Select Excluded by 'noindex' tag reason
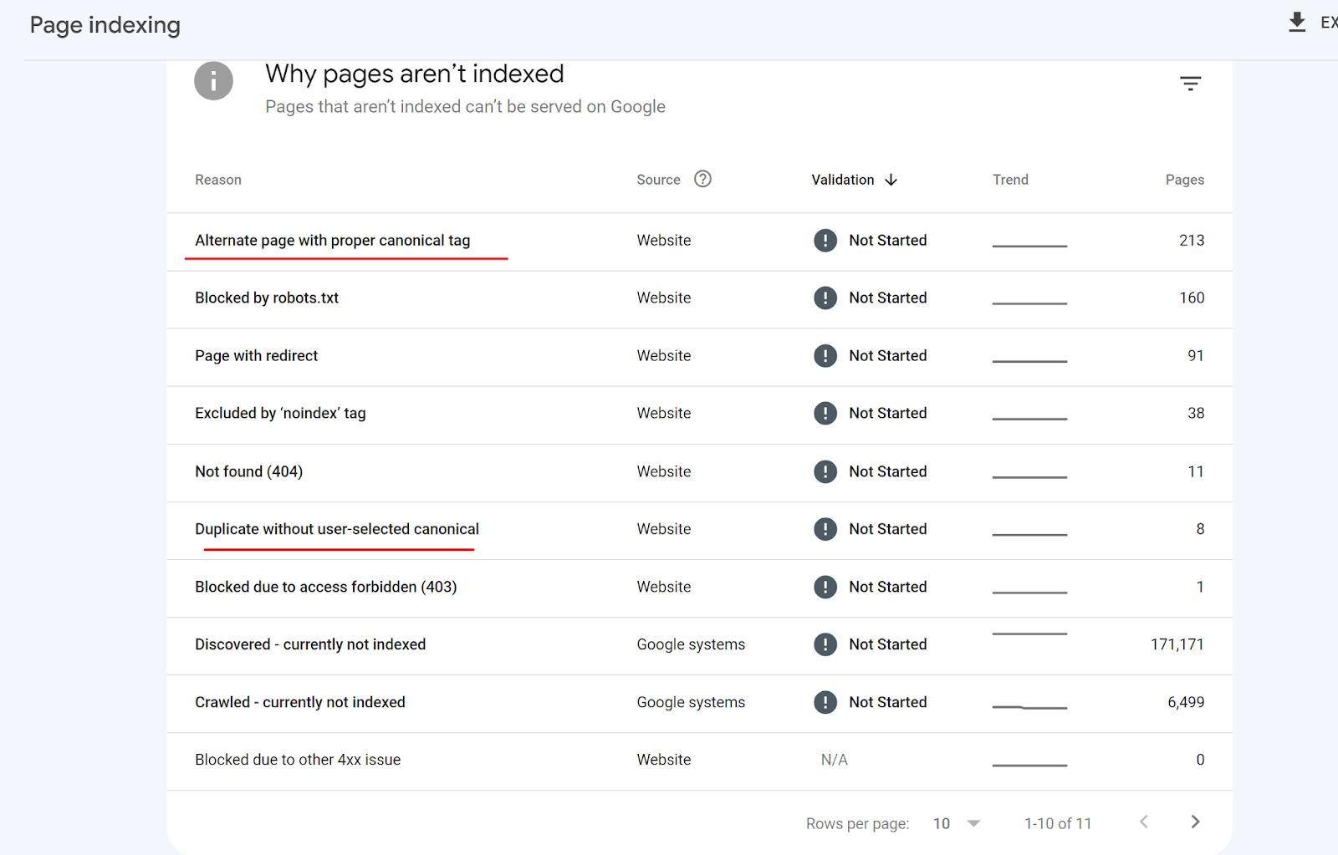 click(280, 414)
